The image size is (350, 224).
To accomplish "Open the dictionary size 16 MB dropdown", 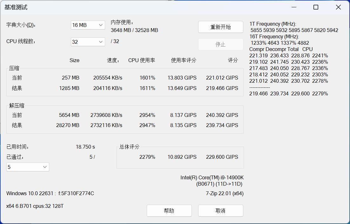I will click(x=88, y=25).
